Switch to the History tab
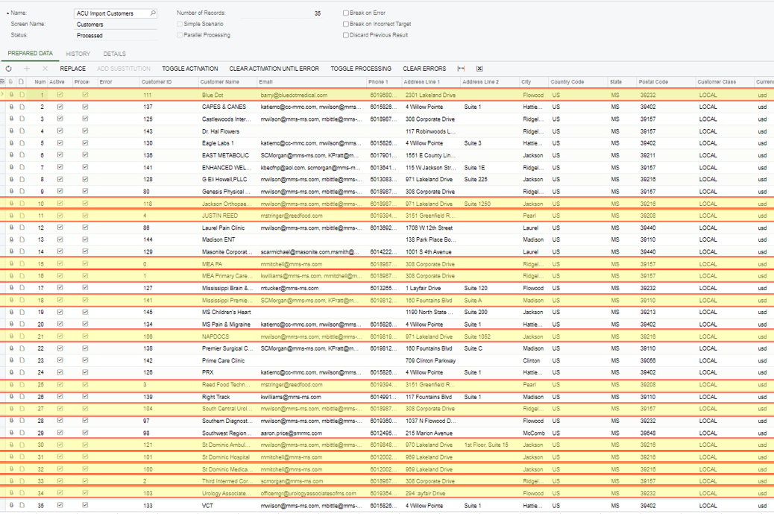This screenshot has height=514, width=774. (78, 54)
